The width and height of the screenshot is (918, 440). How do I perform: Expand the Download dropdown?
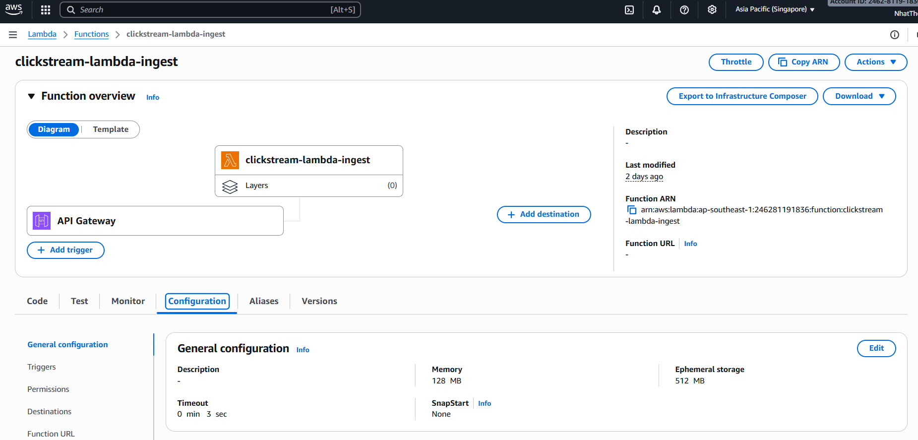859,96
